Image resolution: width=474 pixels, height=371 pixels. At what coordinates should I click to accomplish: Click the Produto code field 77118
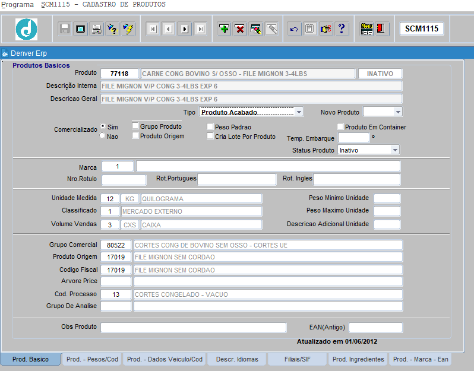[x=119, y=74]
